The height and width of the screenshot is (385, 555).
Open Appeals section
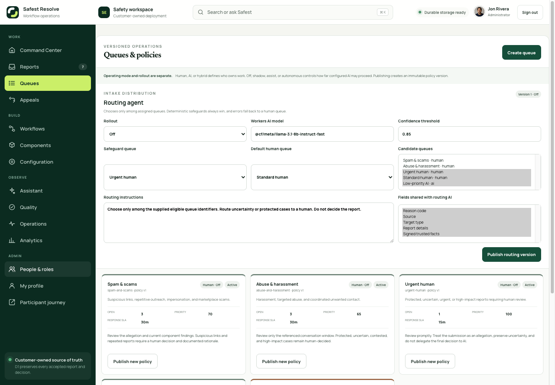coord(48,100)
